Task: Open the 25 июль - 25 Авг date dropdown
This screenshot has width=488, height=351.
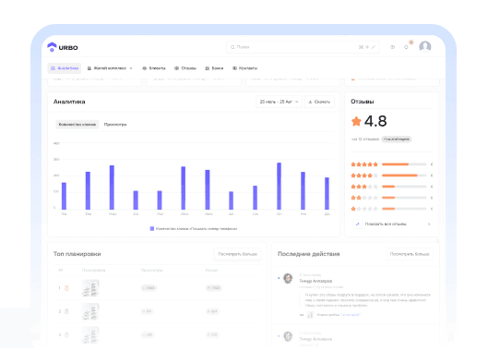Action: tap(279, 102)
